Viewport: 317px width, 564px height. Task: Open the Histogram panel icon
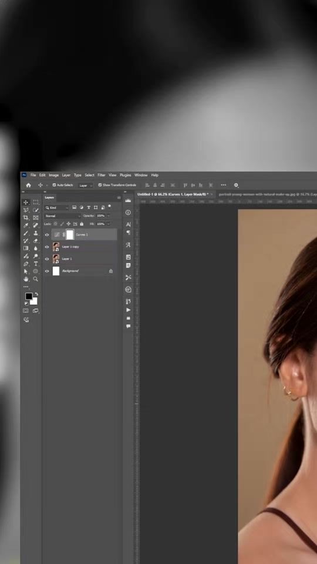click(x=128, y=201)
